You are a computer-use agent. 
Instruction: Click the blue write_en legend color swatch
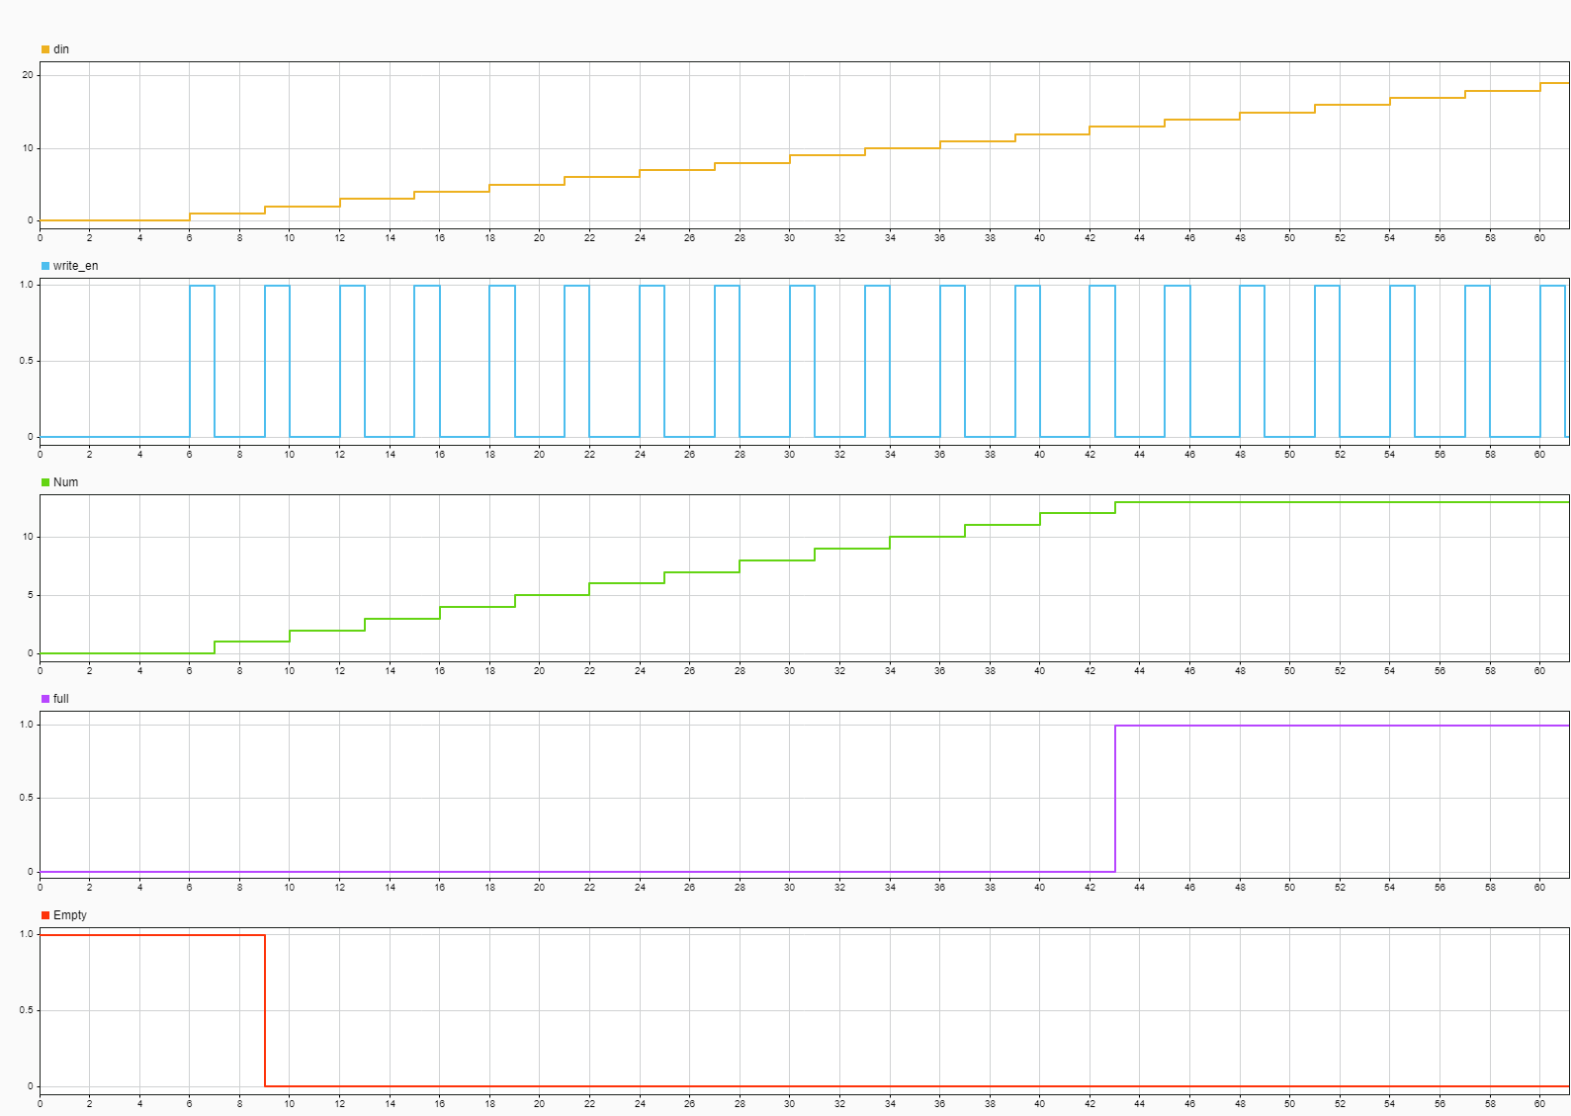45,266
